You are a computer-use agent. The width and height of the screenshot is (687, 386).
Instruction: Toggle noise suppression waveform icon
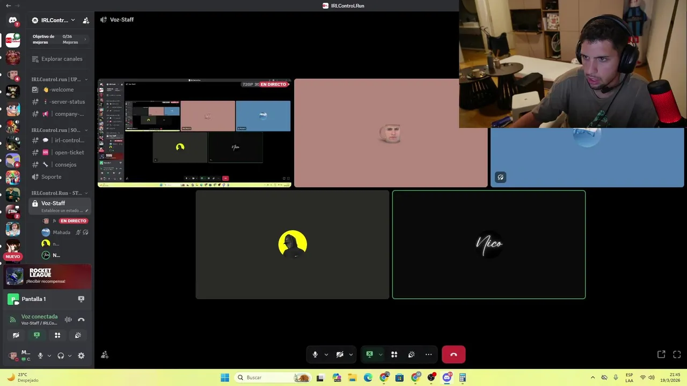[x=68, y=320]
